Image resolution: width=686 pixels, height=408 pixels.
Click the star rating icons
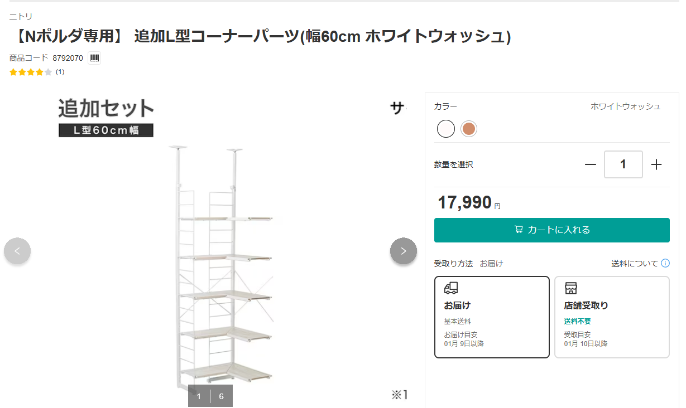[31, 72]
